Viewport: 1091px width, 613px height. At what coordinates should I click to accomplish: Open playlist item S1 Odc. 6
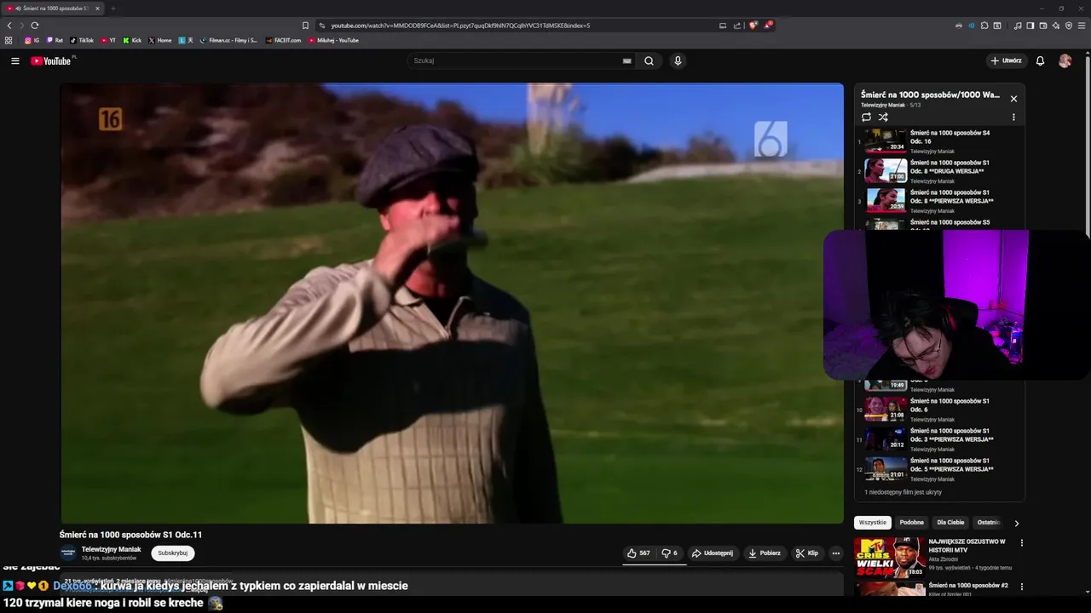[x=938, y=410]
